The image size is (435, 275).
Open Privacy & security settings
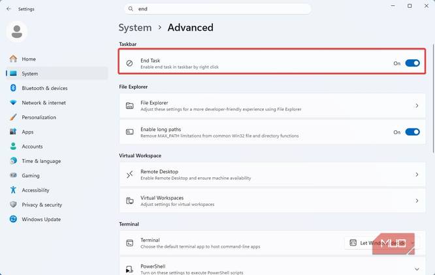[x=42, y=205]
